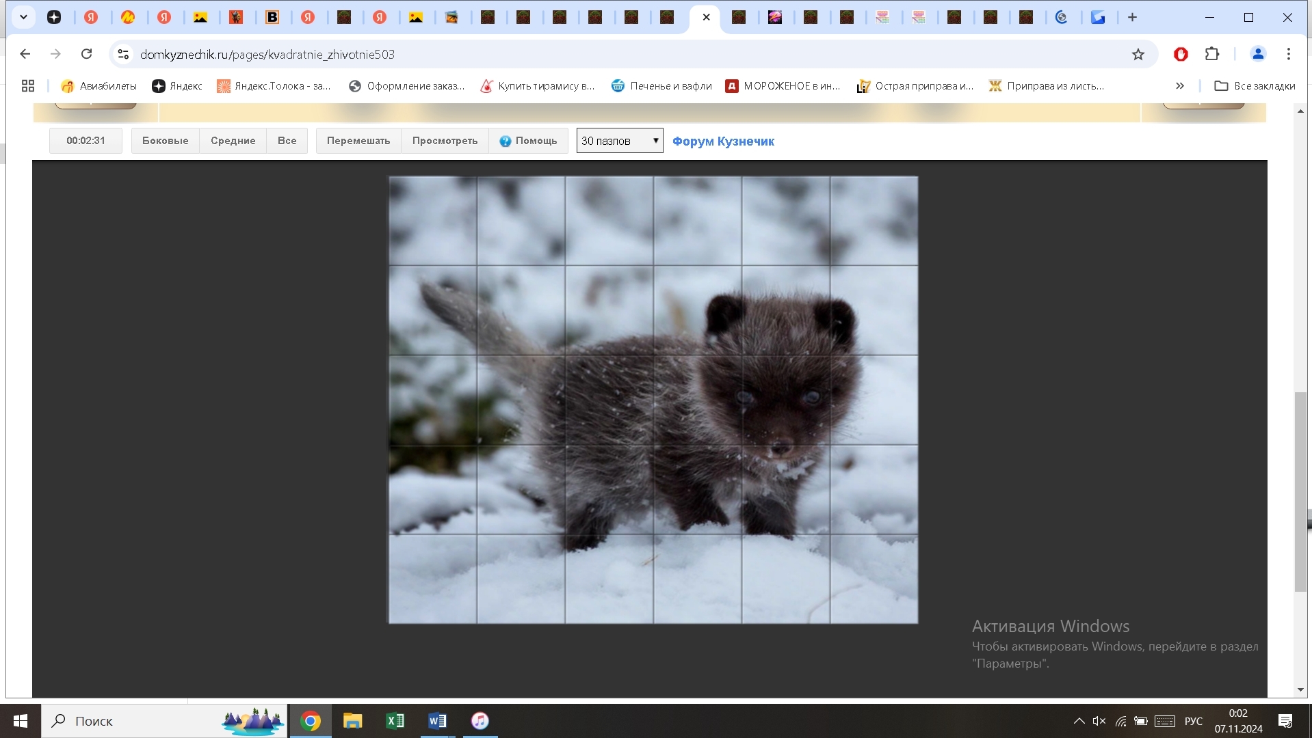Image resolution: width=1312 pixels, height=738 pixels.
Task: Click the battery tray icon
Action: pos(1141,721)
